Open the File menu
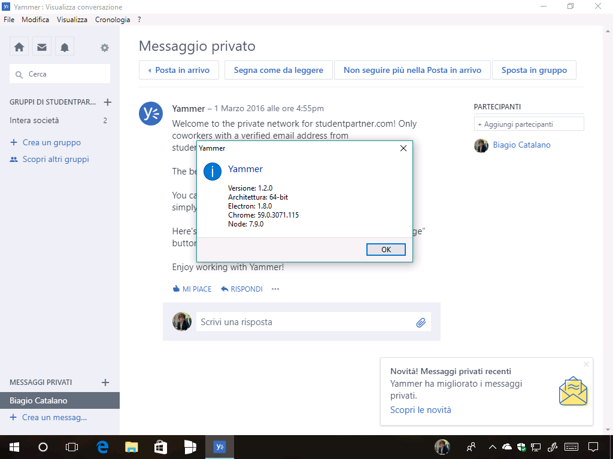The image size is (613, 459). [9, 20]
